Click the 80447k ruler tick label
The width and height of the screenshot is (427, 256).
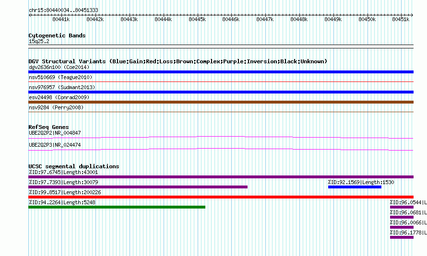point(265,19)
